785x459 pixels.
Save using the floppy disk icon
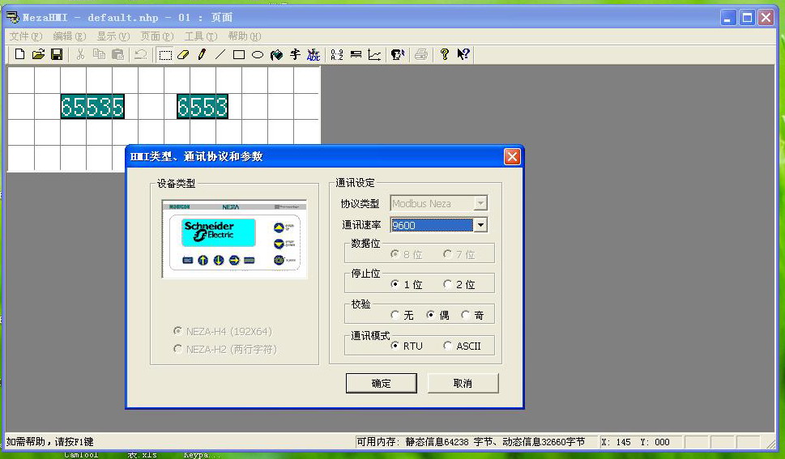[x=57, y=55]
